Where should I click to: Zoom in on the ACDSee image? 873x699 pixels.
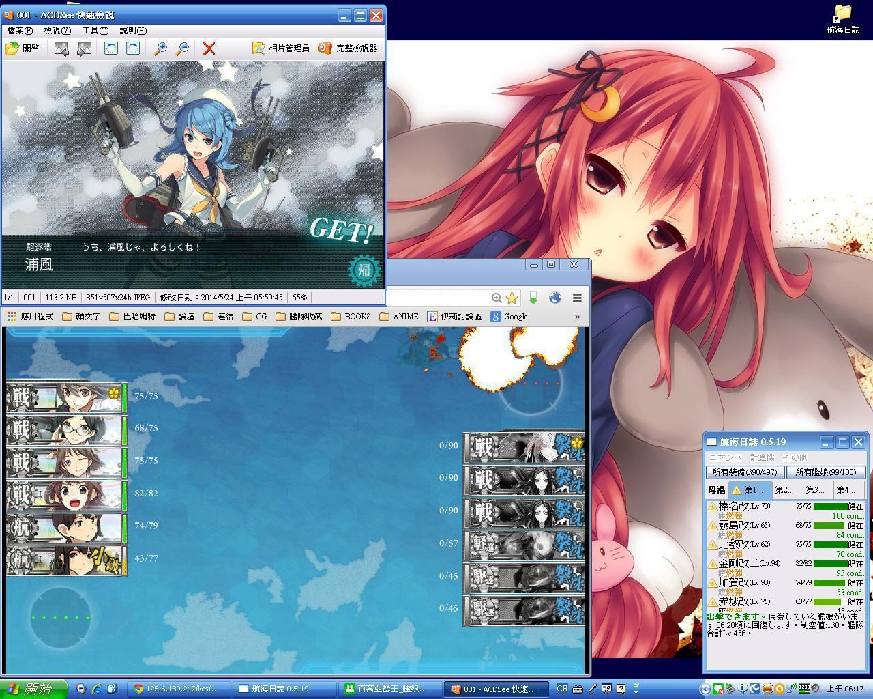point(160,48)
